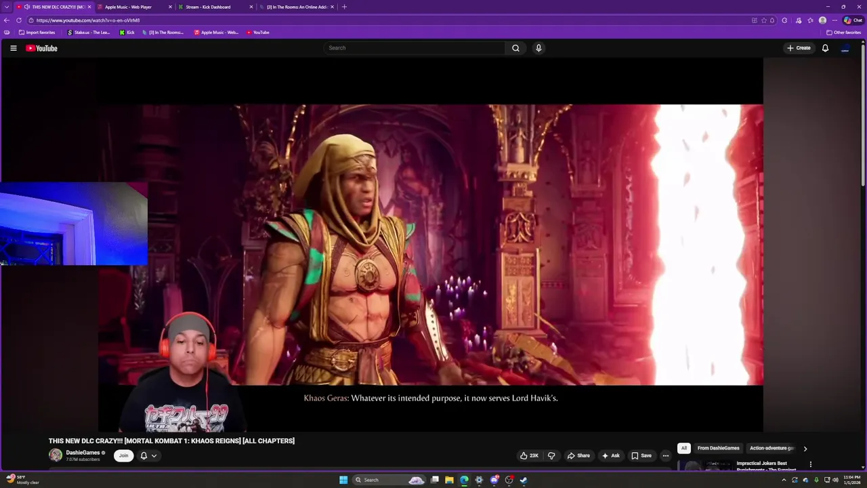Click the search magnifier button on YouTube
This screenshot has width=867, height=488.
point(515,48)
